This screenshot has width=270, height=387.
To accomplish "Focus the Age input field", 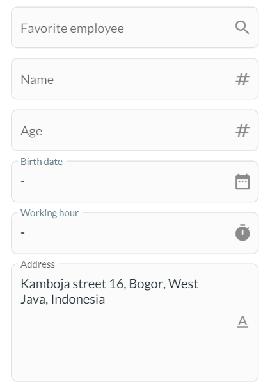I will coord(134,130).
